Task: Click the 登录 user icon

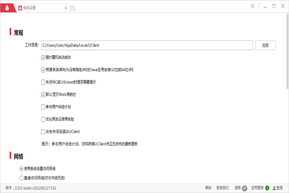Action: [274, 188]
